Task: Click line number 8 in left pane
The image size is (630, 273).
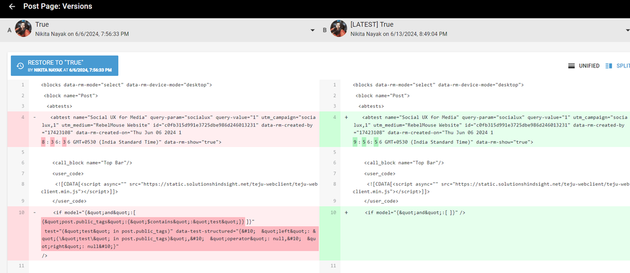Action: (22, 184)
